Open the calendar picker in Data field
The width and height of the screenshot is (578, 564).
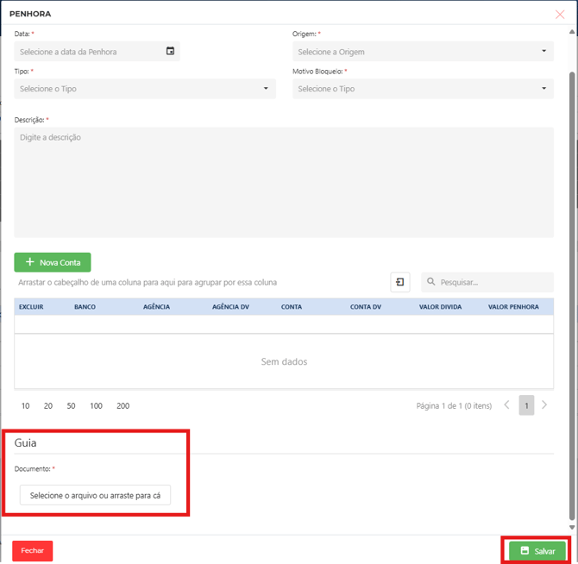(170, 52)
